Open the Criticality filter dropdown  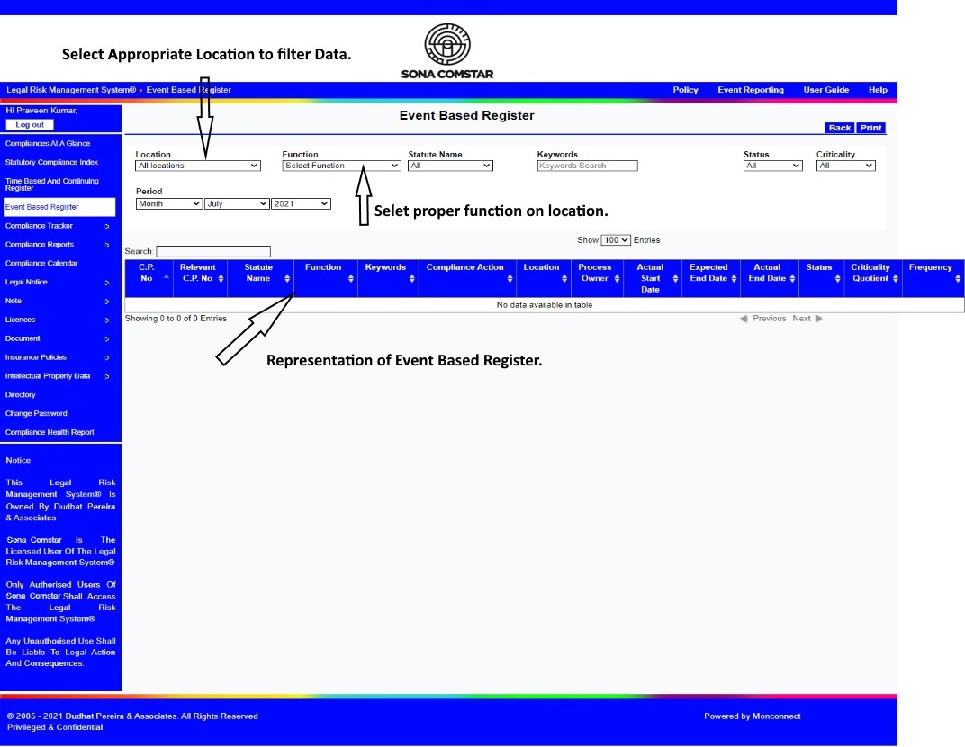[x=845, y=166]
